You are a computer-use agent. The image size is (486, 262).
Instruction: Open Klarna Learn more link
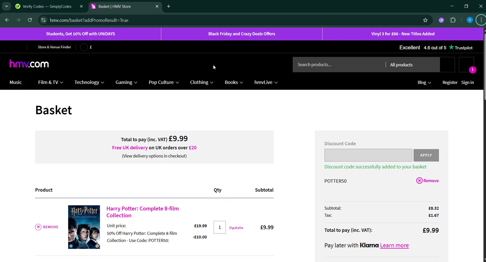coord(394,245)
